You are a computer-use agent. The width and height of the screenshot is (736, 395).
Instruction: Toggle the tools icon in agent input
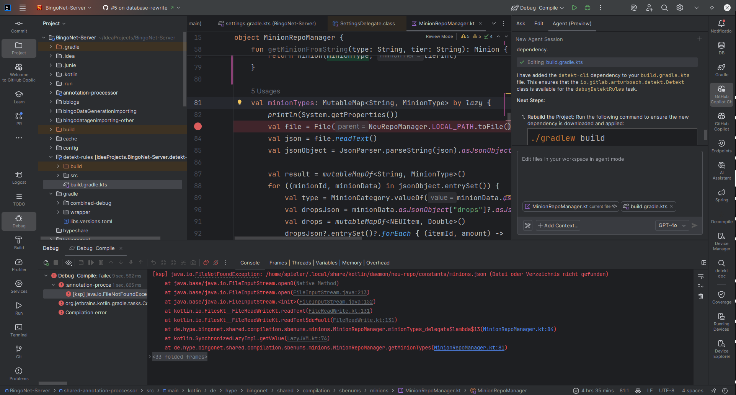tap(528, 225)
